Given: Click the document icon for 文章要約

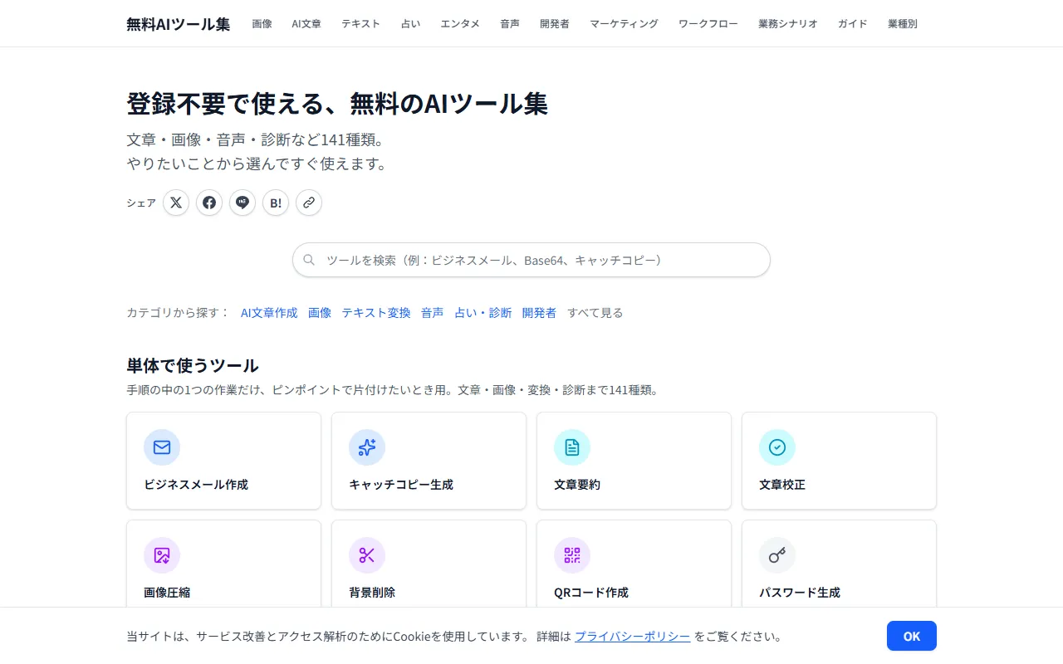Looking at the screenshot, I should pyautogui.click(x=572, y=447).
